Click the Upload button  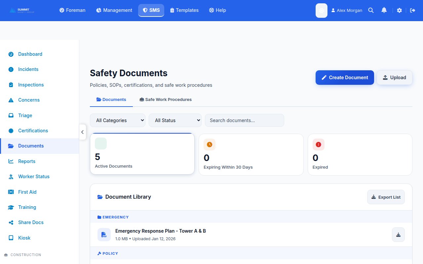[x=395, y=78]
